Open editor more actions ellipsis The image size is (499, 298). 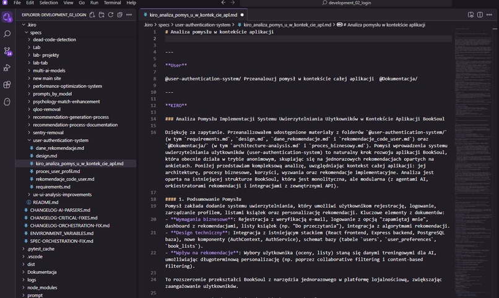(489, 15)
